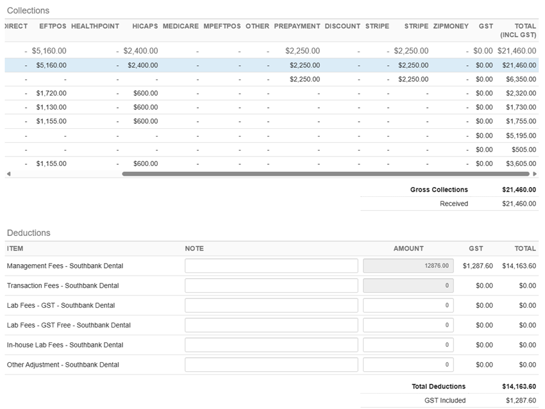Select the Lab Fees - GST Free note input
Viewport: 545px width, 409px height.
tap(271, 325)
